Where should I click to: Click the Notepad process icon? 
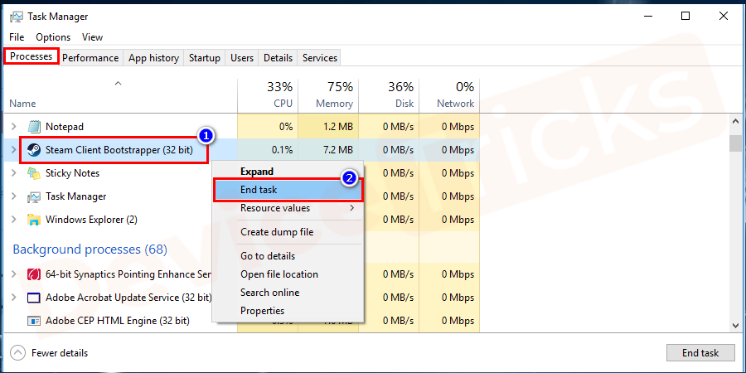click(35, 127)
